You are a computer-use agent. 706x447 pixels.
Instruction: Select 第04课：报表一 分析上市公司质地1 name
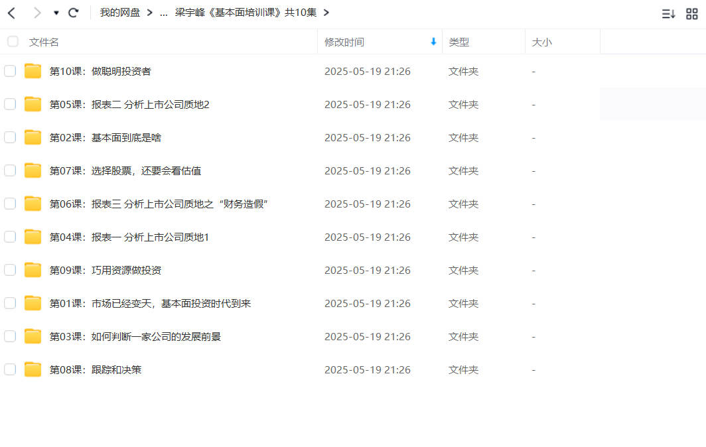[129, 237]
